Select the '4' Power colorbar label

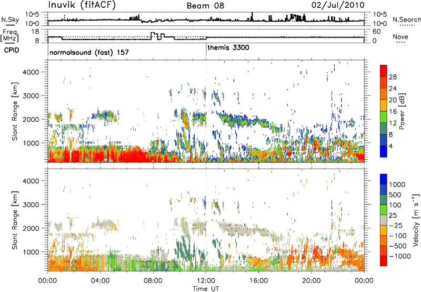(x=391, y=146)
